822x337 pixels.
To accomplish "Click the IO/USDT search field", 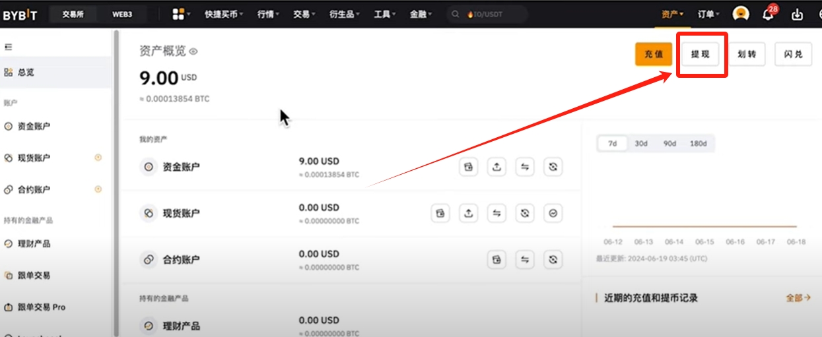I will [x=487, y=15].
